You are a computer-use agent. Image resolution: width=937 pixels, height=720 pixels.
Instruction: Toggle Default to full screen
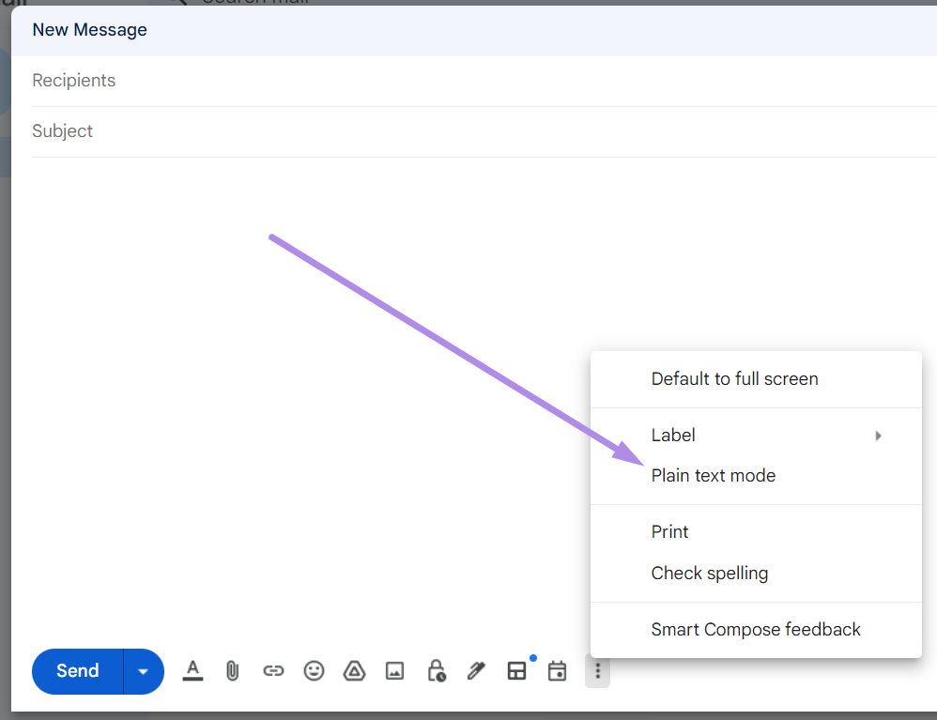pos(734,378)
